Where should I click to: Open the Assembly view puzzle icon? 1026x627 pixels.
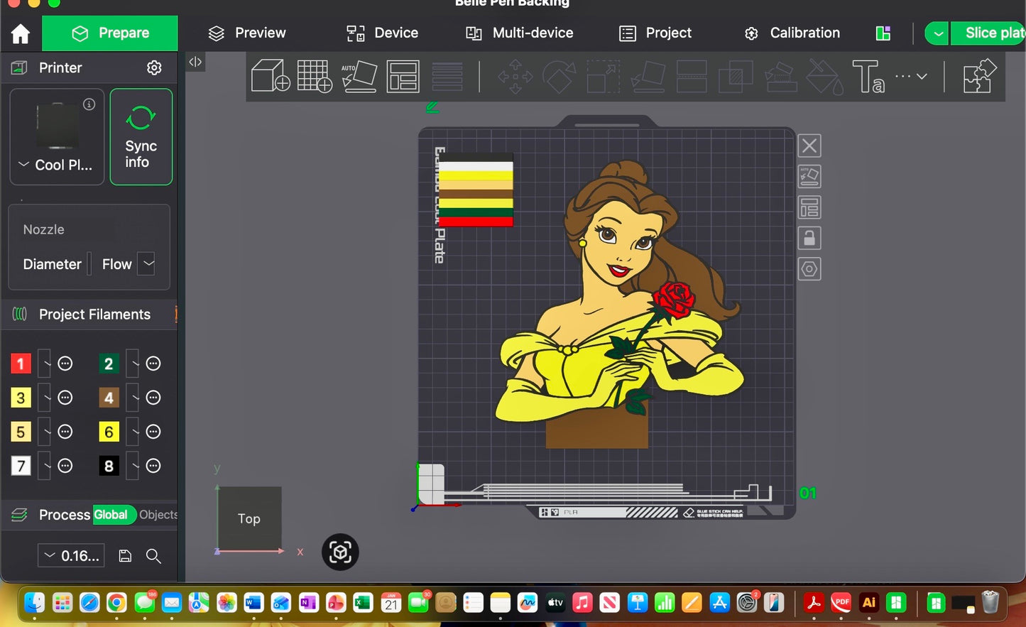click(x=979, y=76)
